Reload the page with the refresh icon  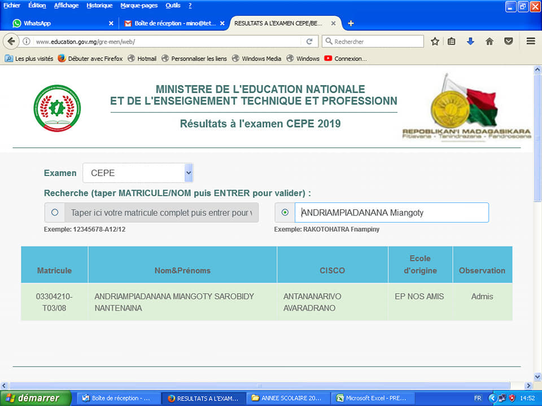309,41
